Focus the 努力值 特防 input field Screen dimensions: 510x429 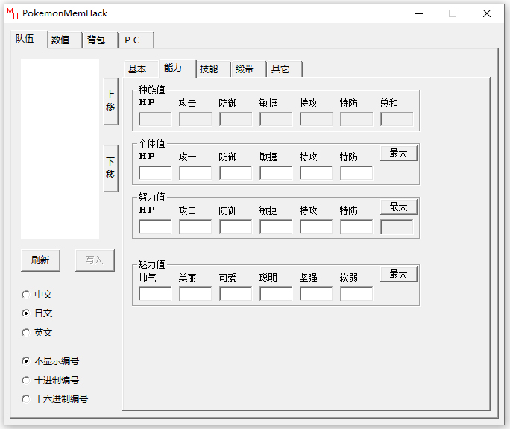click(356, 227)
